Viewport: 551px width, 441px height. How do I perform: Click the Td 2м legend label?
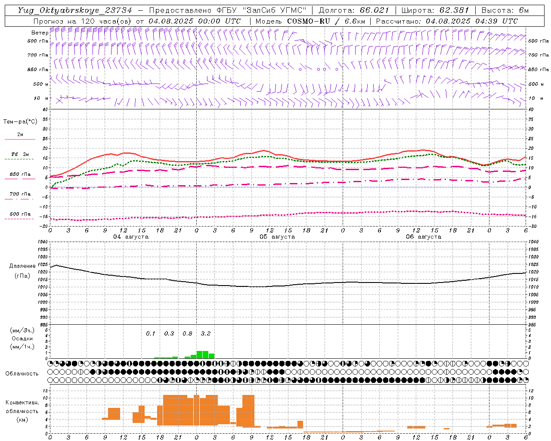tap(20, 154)
